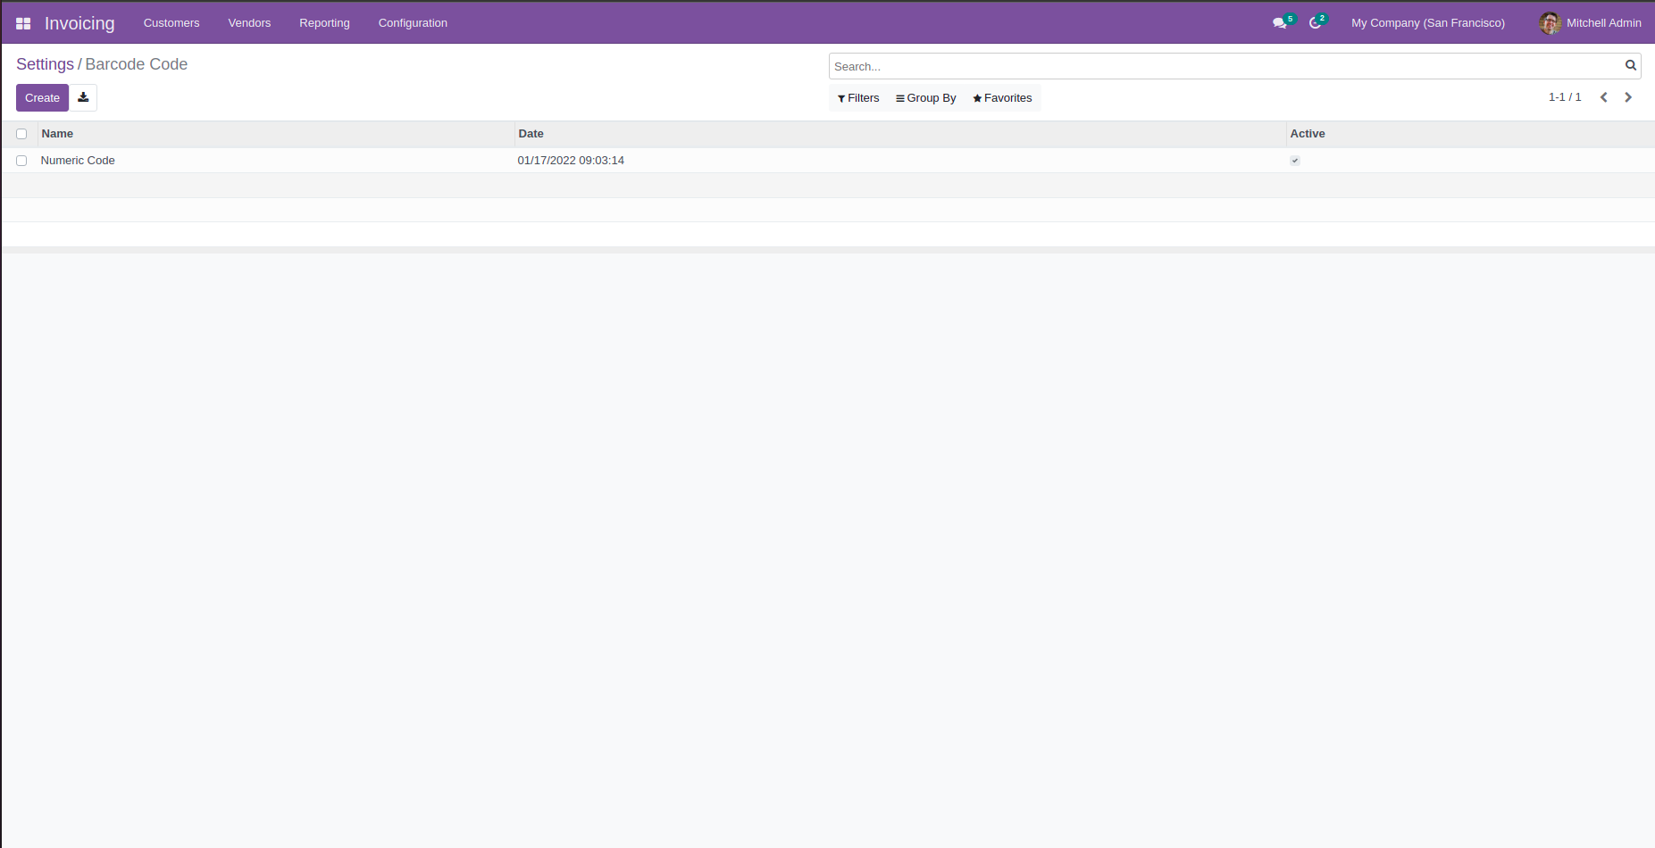
Task: Open the Vendors menu
Action: 249,23
